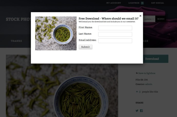Viewport: 177px width, 117px height.
Task: Focus the Last Name text box
Action: click(115, 34)
